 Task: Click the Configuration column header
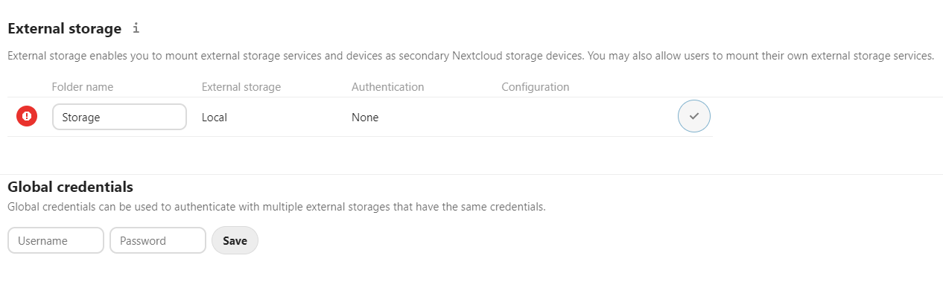click(x=536, y=87)
